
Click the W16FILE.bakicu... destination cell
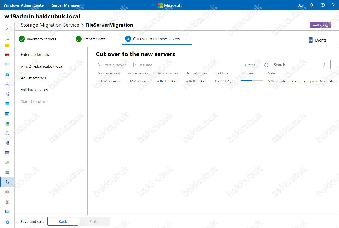(x=168, y=81)
